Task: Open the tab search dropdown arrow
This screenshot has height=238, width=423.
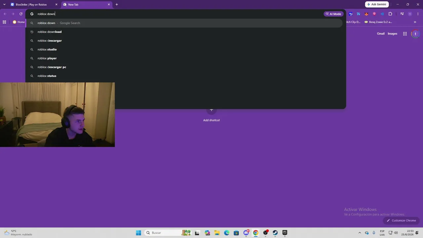Action: click(x=4, y=5)
